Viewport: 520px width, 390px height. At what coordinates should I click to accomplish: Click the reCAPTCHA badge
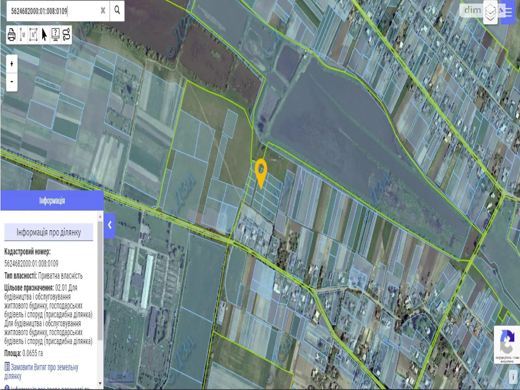(507, 344)
